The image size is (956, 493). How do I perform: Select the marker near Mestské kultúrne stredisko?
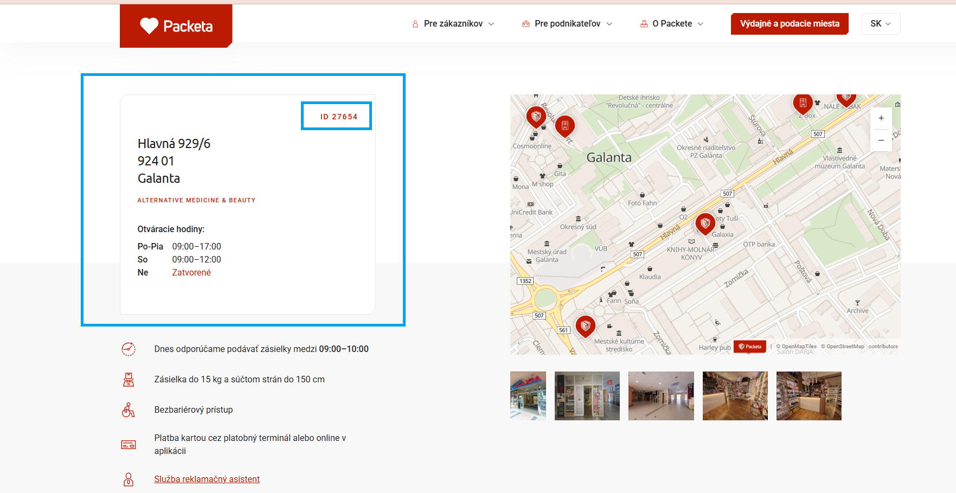click(586, 326)
